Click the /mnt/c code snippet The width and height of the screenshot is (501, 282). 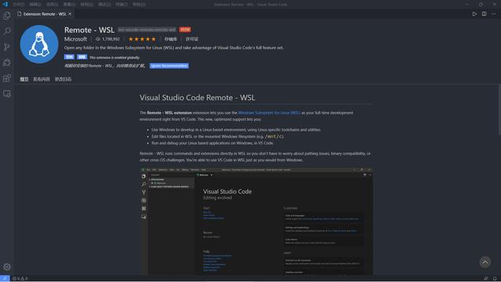tap(274, 136)
